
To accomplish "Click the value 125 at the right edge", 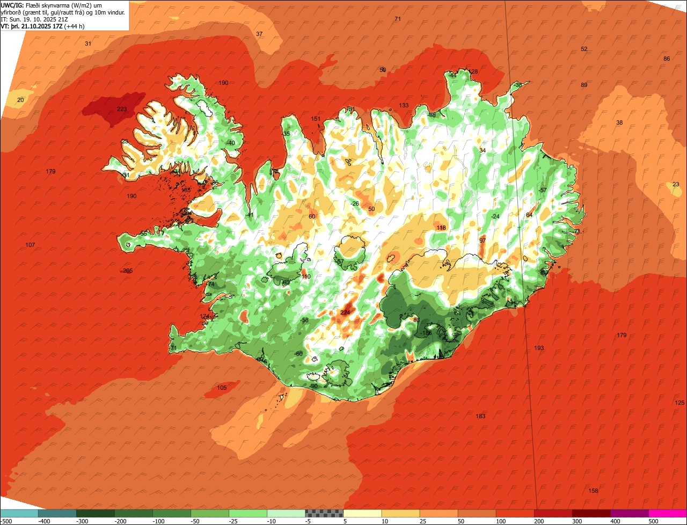I will click(x=679, y=403).
